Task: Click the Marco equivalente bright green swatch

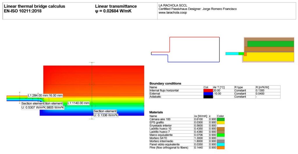Action: pyautogui.click(x=221, y=135)
